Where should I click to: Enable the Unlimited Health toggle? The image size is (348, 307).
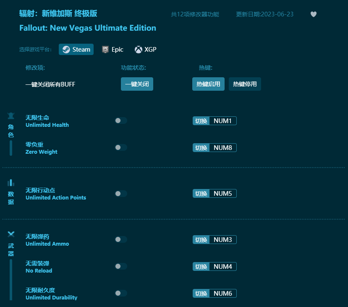(121, 121)
